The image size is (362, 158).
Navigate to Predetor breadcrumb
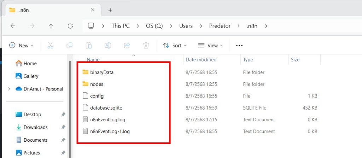tap(220, 26)
